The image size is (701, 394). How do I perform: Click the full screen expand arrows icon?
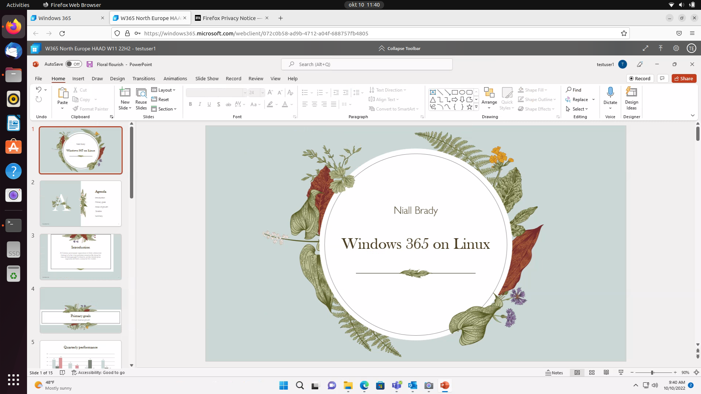(x=646, y=48)
